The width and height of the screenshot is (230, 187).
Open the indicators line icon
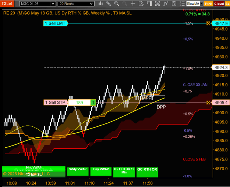coord(166,4)
